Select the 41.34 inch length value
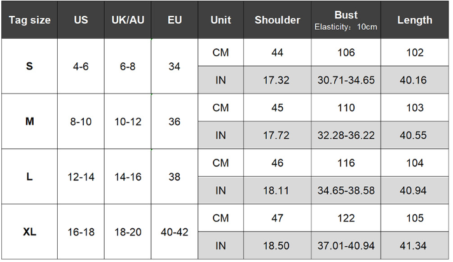This screenshot has width=453, height=262. pos(414,245)
